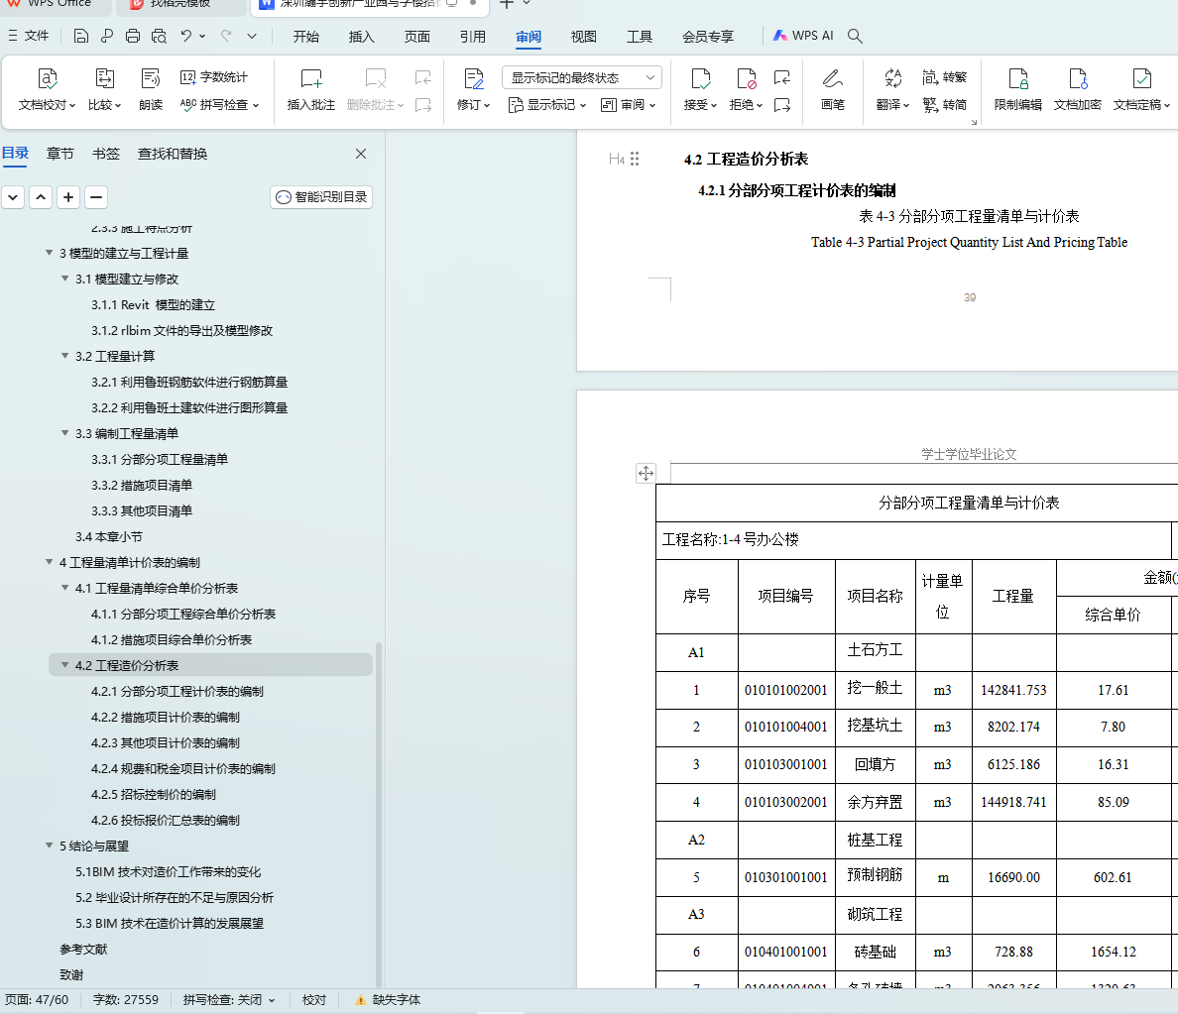This screenshot has width=1178, height=1014.
Task: Click Accept (接受) changes icon
Action: (x=700, y=78)
